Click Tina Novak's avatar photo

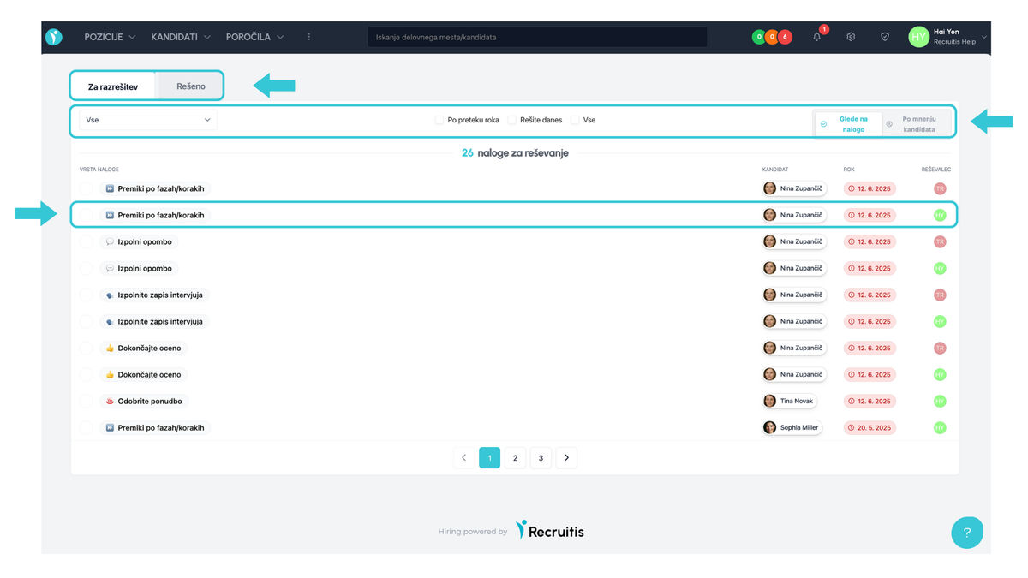coord(770,401)
